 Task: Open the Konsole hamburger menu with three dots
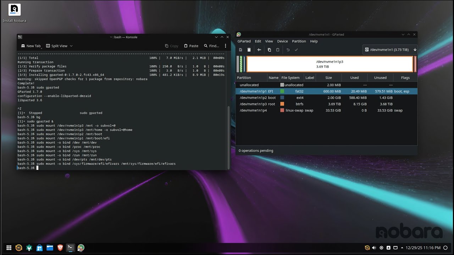225,46
